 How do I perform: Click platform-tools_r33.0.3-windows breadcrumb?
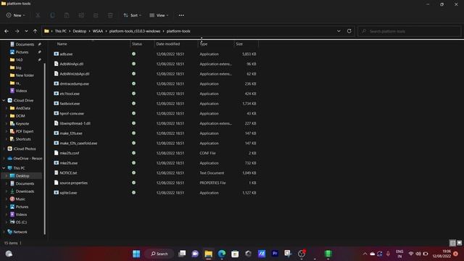click(135, 31)
